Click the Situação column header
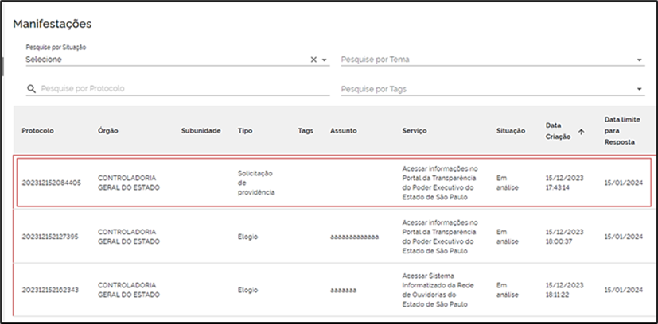This screenshot has width=658, height=324. point(510,130)
